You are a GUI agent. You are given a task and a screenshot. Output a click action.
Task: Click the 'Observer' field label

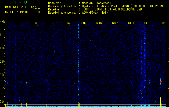(x=55, y=3)
